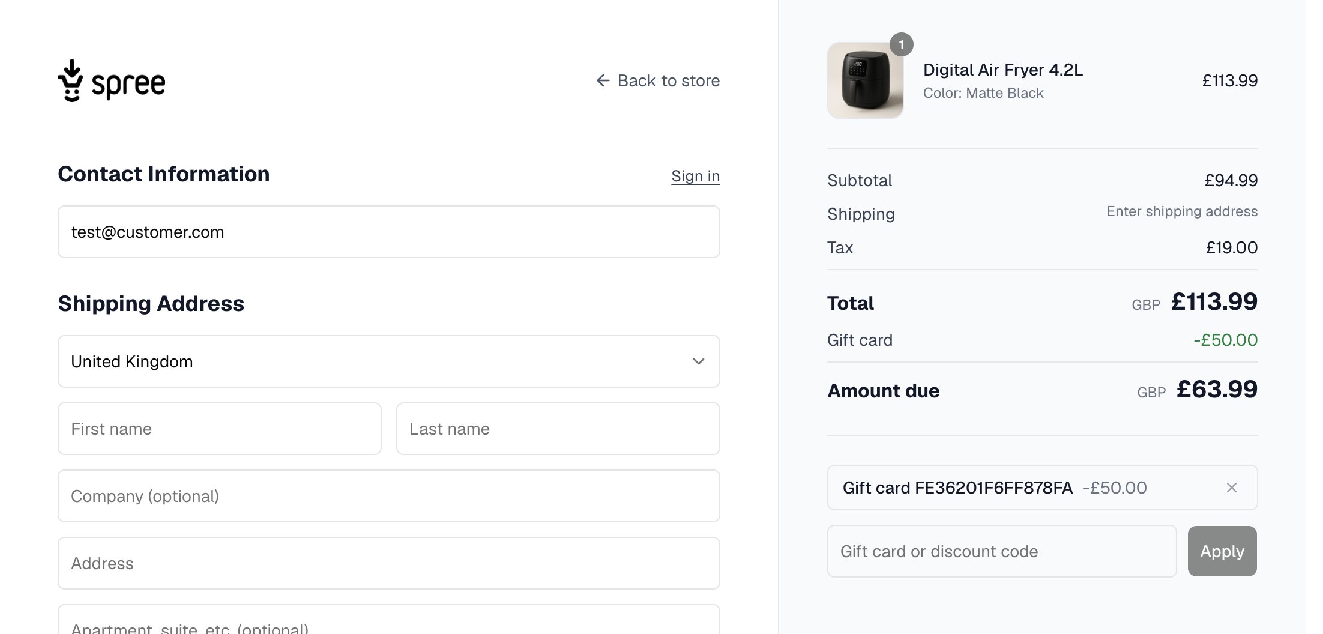
Task: Click the Address input field
Action: click(389, 563)
